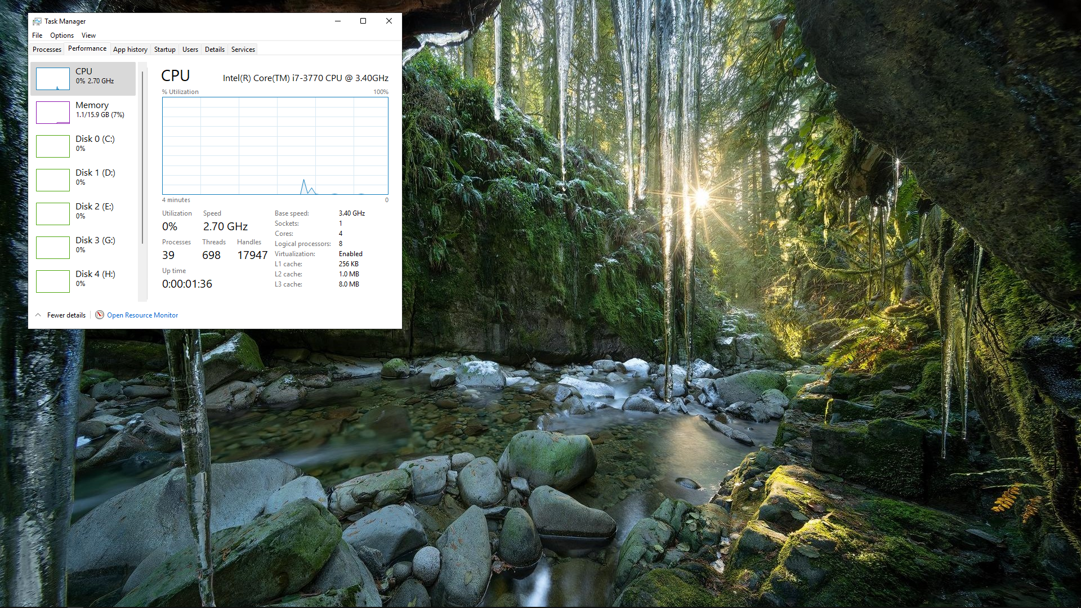The height and width of the screenshot is (608, 1081).
Task: Switch to the Startup tab
Action: click(165, 50)
